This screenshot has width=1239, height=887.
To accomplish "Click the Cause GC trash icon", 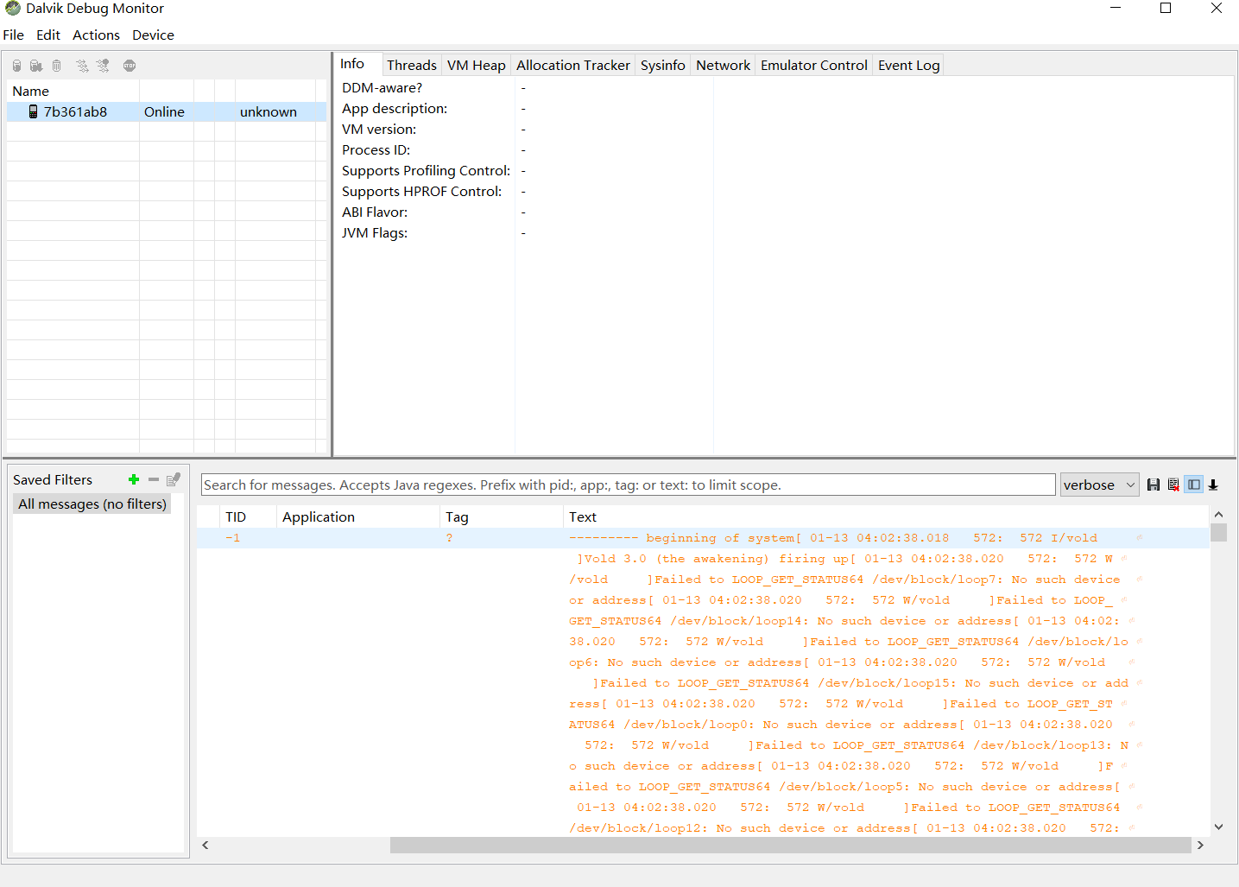I will [57, 66].
